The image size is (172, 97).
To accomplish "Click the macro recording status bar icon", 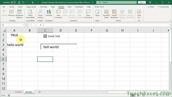I will (x=9, y=95).
